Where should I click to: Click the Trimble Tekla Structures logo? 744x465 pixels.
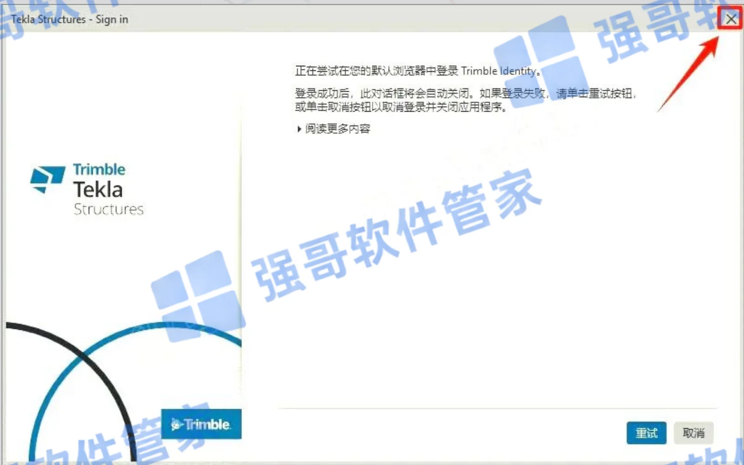[x=87, y=189]
